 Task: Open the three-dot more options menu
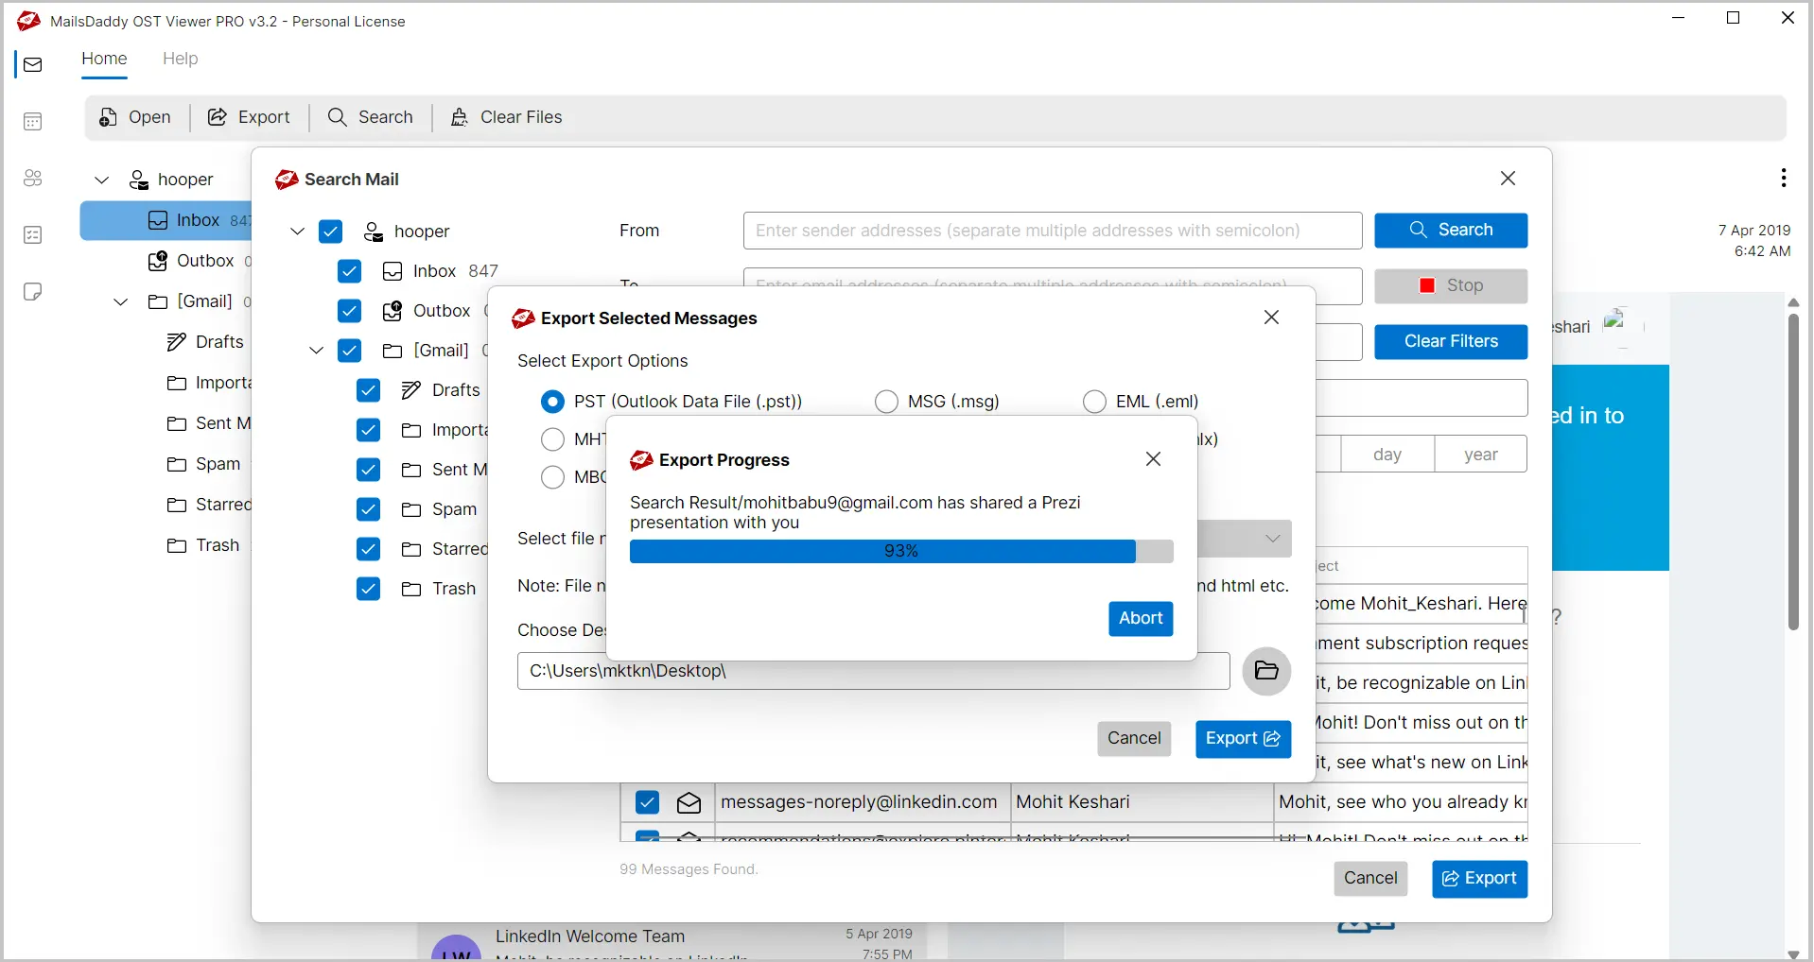click(1783, 178)
